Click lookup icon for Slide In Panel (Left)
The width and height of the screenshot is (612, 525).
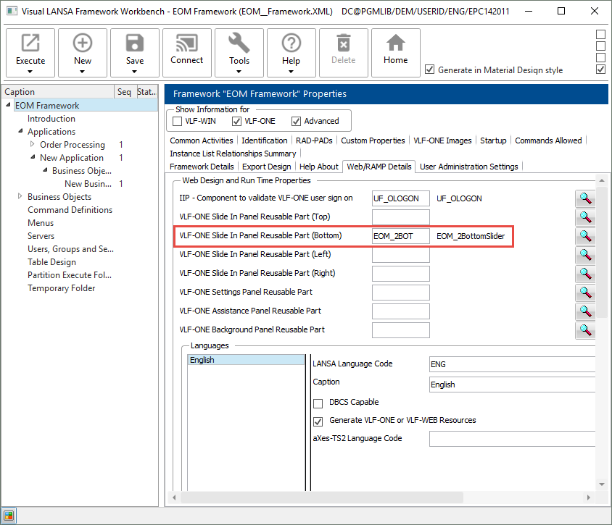point(585,255)
